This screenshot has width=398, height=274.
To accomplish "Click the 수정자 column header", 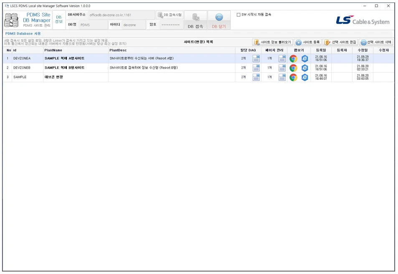I will [x=383, y=50].
